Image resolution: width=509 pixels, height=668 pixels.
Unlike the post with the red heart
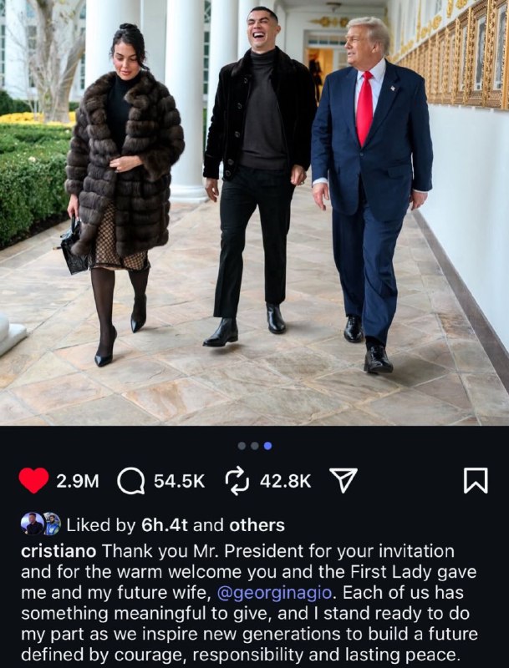33,481
